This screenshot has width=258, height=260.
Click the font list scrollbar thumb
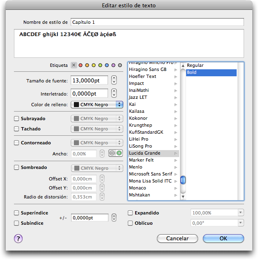(183, 180)
